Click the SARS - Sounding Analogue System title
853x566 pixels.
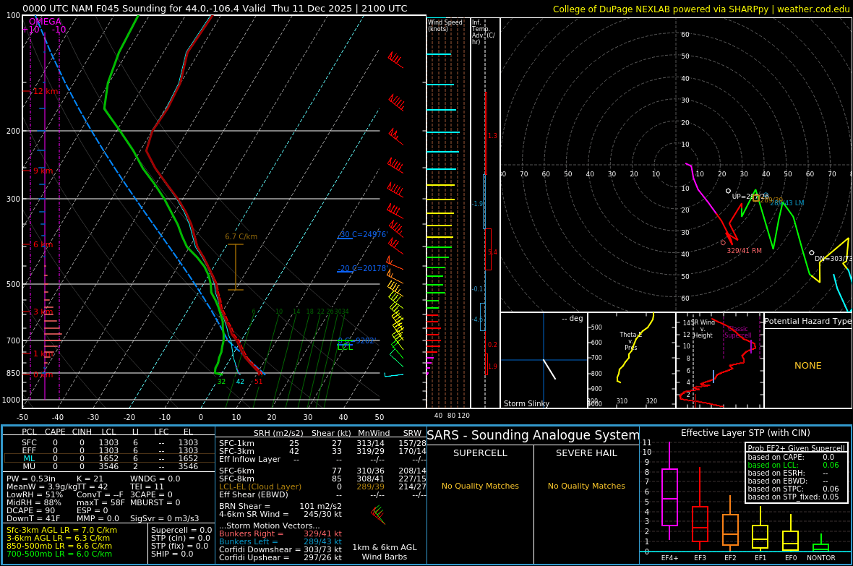533,435
